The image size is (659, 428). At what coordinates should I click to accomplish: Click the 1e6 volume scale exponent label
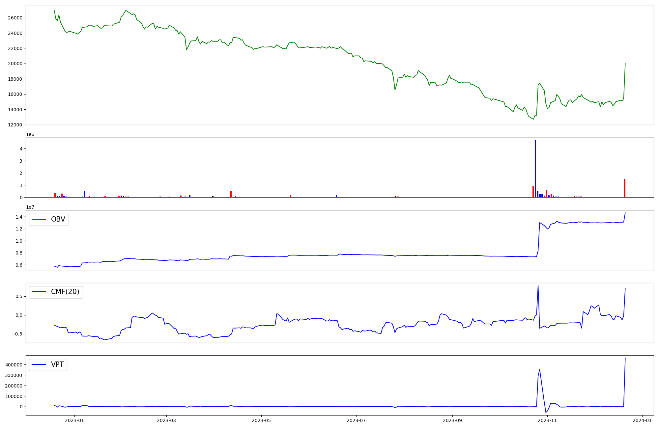(x=30, y=134)
